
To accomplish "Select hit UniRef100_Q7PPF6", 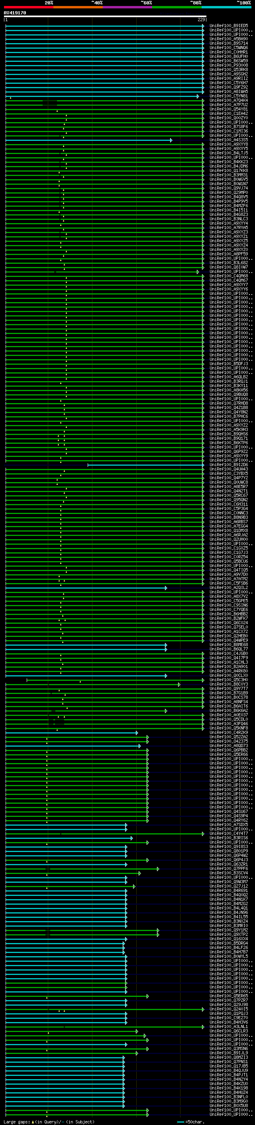I will pos(229,869).
